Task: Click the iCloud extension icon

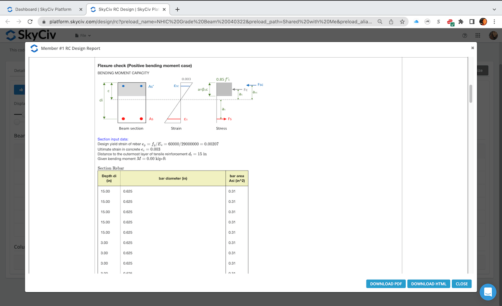Action: (x=417, y=21)
